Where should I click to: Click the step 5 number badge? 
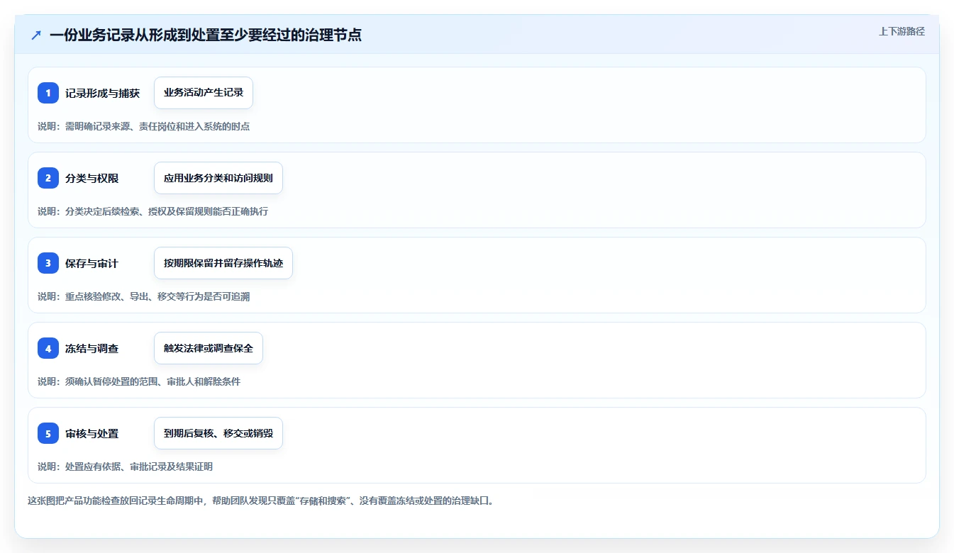48,433
